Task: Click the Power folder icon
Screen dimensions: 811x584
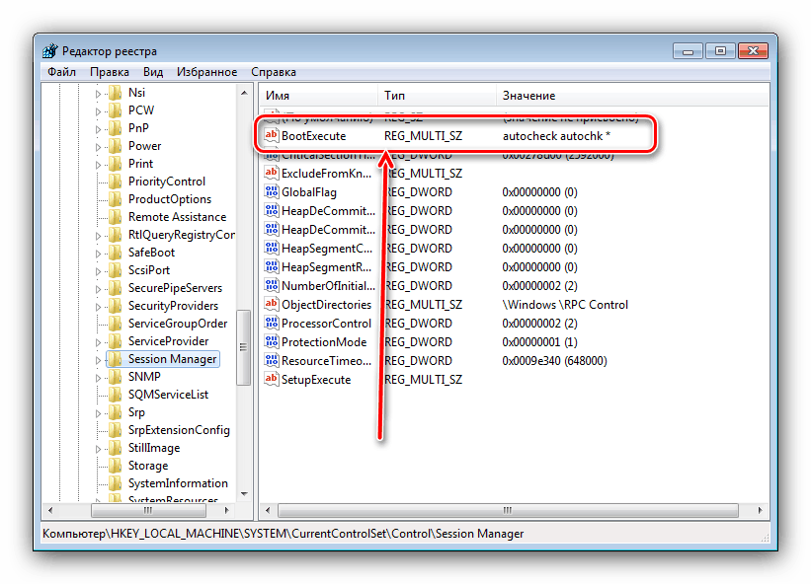Action: coord(116,146)
